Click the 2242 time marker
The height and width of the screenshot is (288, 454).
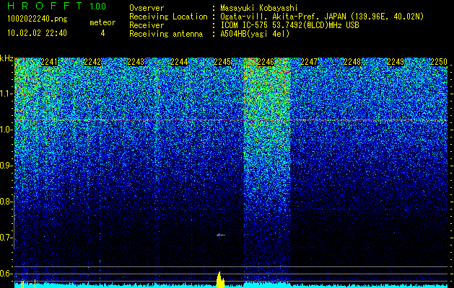pyautogui.click(x=92, y=62)
